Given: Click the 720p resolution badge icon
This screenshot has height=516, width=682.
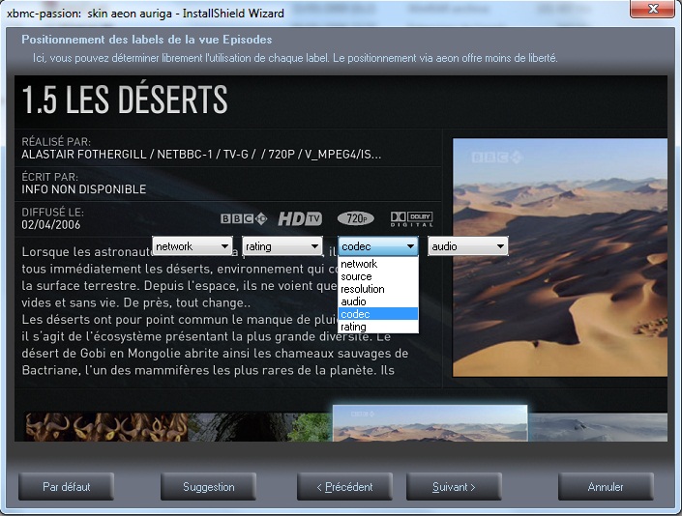Looking at the screenshot, I should (355, 218).
